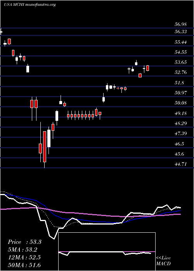This screenshot has height=271, width=194.
Task: Click the 54.55 price level label
Action: tap(180, 52)
